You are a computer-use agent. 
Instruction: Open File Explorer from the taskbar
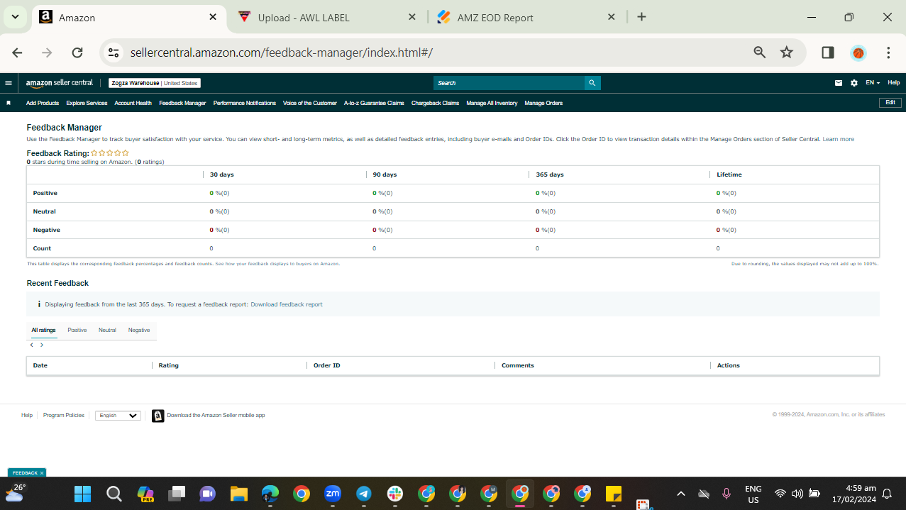tap(239, 494)
